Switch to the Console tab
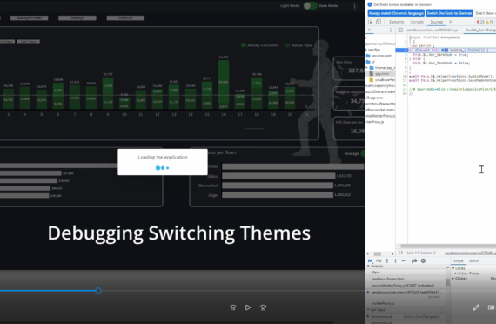Viewport: 496px width, 324px height. click(417, 22)
